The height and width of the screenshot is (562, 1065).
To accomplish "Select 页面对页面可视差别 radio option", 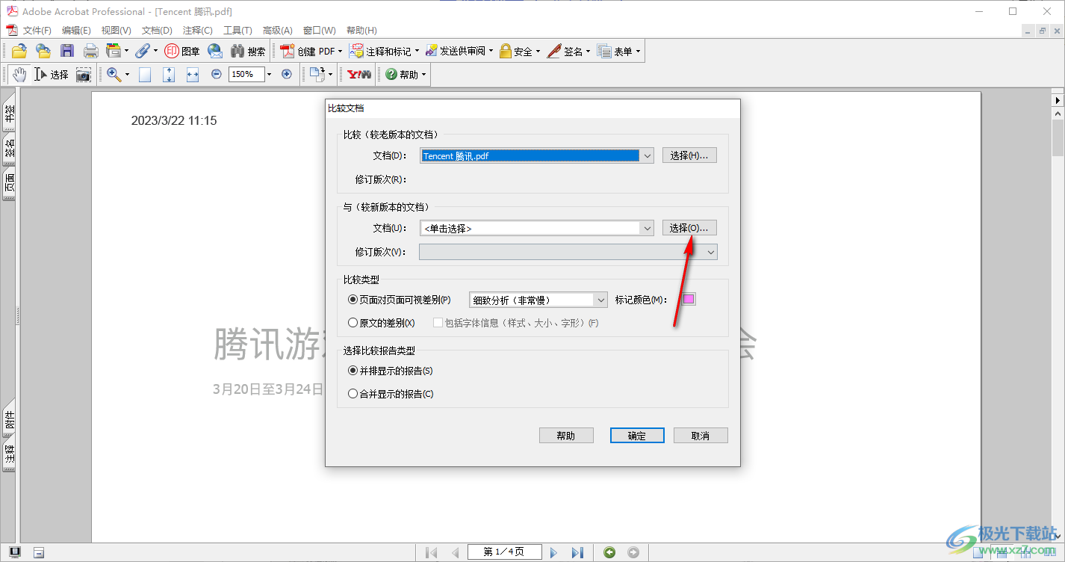I will coord(400,300).
